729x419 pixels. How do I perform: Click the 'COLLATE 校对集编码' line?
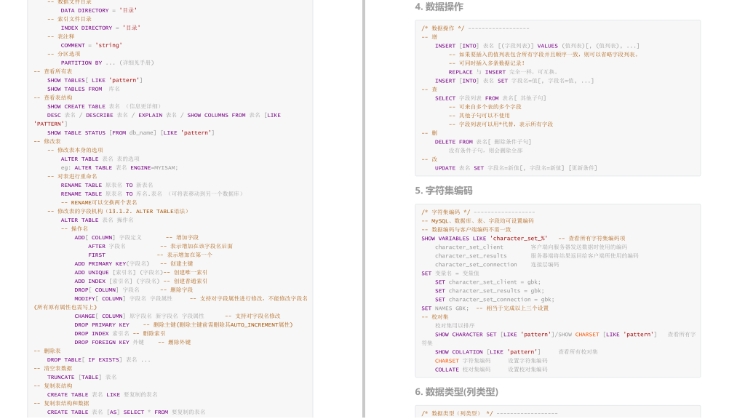coord(491,370)
